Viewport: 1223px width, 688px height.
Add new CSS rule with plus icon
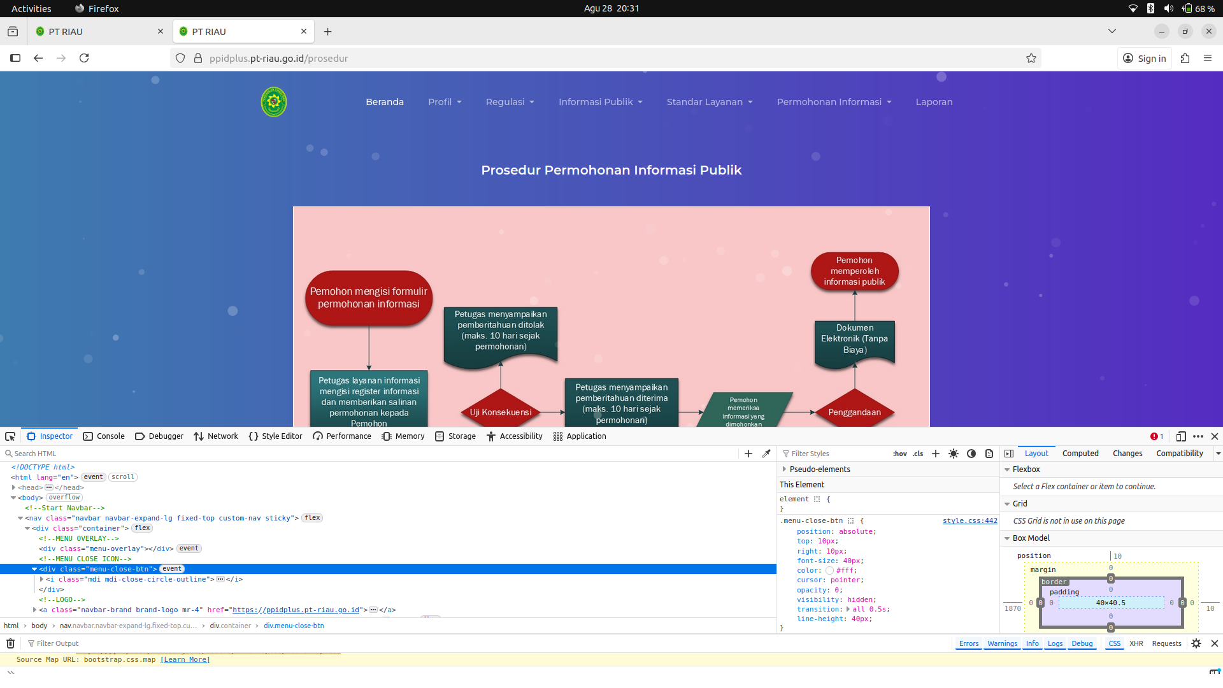point(936,454)
